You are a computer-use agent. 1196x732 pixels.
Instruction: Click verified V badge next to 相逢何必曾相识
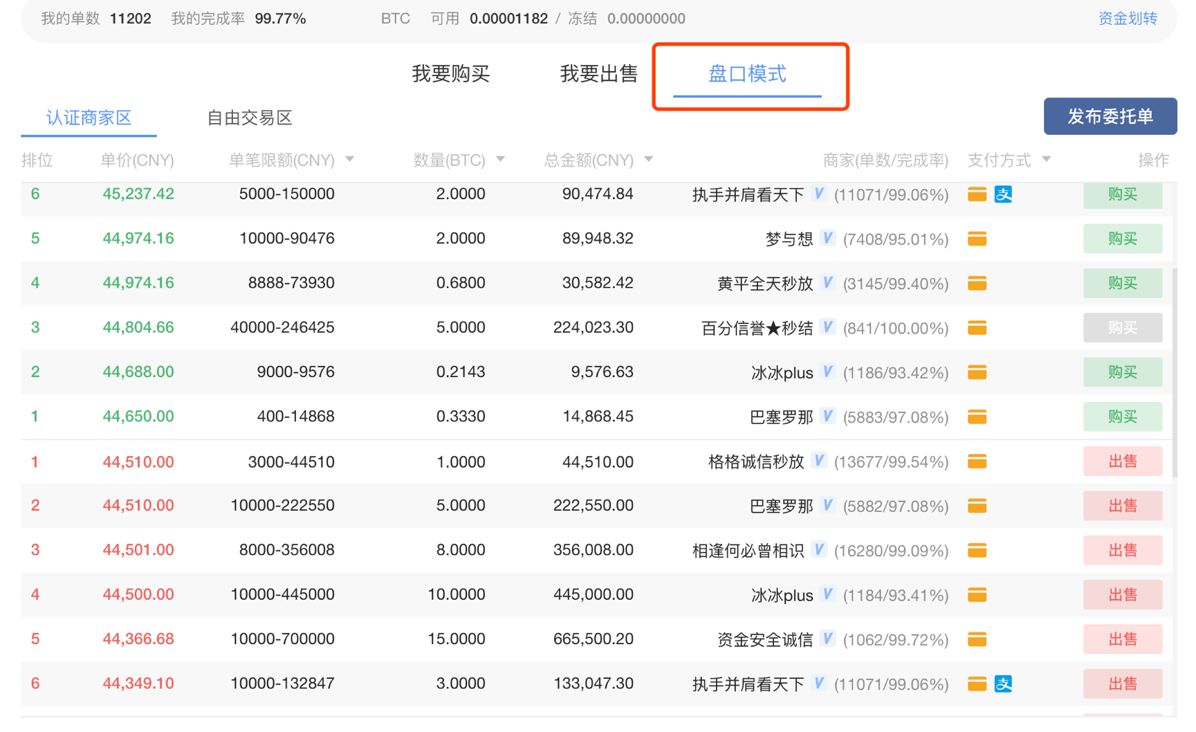click(x=819, y=549)
